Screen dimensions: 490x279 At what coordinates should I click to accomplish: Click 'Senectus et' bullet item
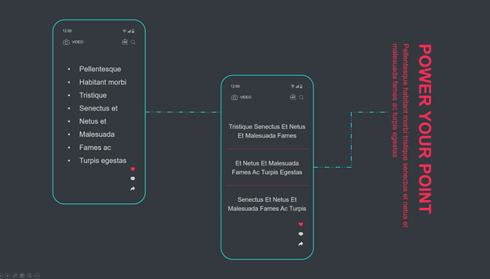click(x=98, y=108)
